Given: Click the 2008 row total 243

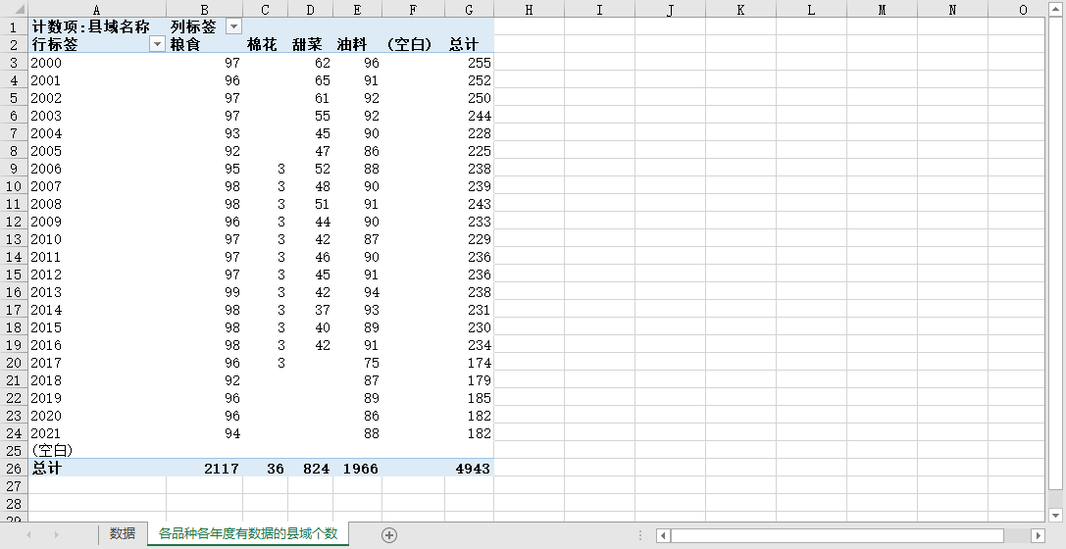Looking at the screenshot, I should [x=469, y=204].
